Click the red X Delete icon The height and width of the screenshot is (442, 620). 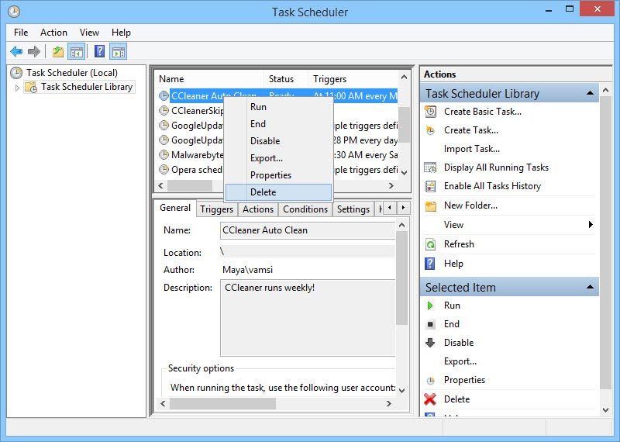(430, 399)
